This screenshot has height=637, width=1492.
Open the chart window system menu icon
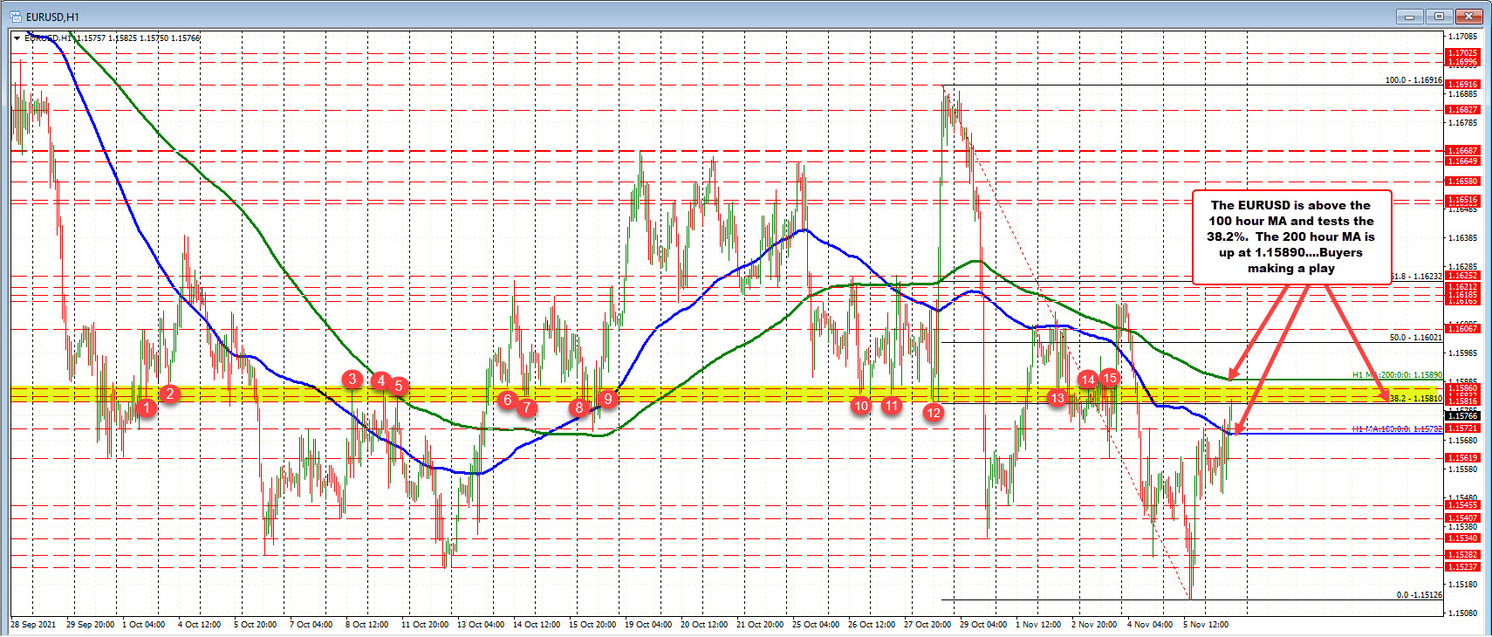tap(15, 17)
